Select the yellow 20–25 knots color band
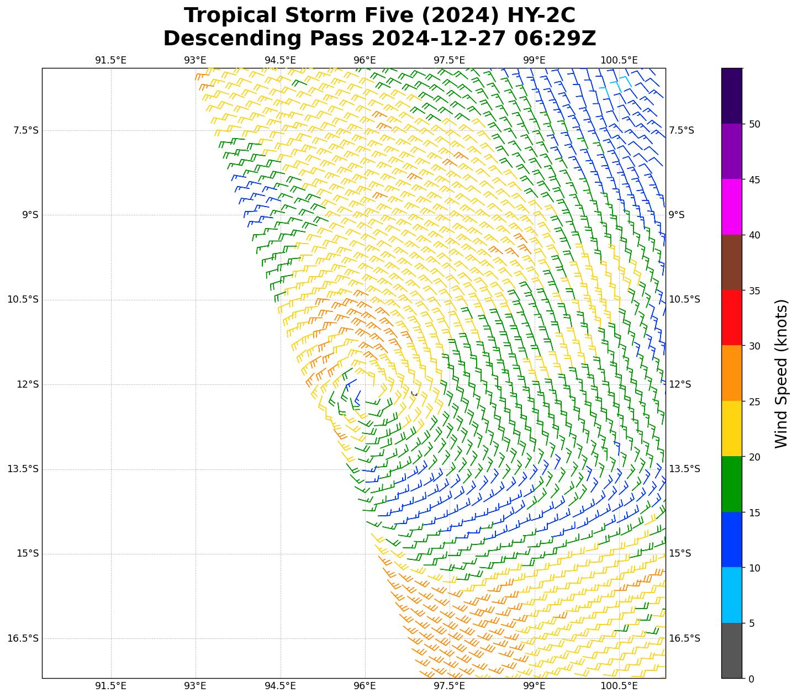The width and height of the screenshot is (797, 698). tap(732, 429)
